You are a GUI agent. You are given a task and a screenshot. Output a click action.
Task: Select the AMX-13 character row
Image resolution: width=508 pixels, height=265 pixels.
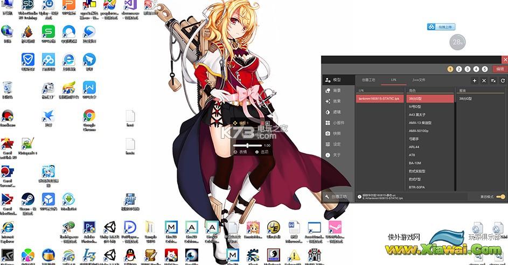point(430,123)
